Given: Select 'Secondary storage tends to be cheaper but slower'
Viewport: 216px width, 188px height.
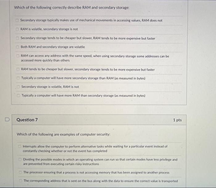Looking at the screenshot, I should click(x=18, y=38).
